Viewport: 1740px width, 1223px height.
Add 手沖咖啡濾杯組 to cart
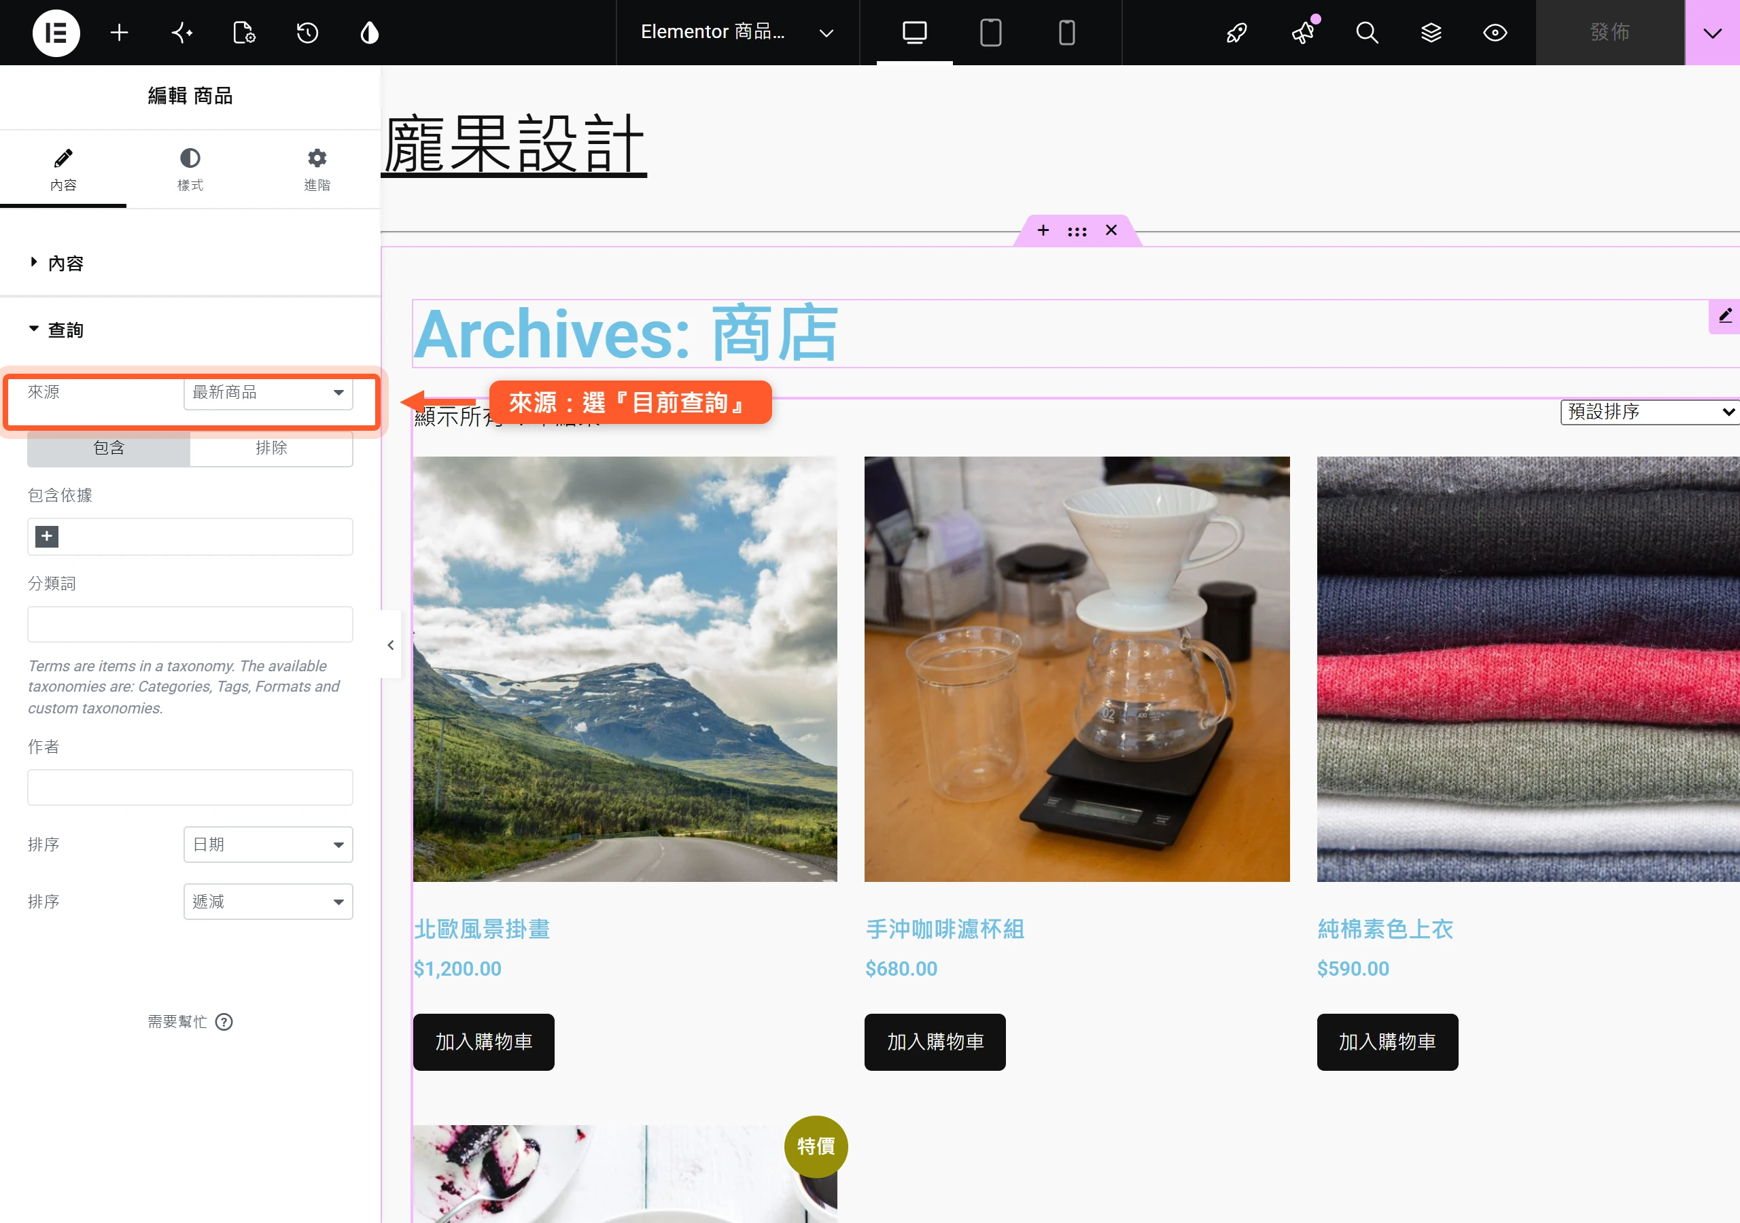(935, 1042)
